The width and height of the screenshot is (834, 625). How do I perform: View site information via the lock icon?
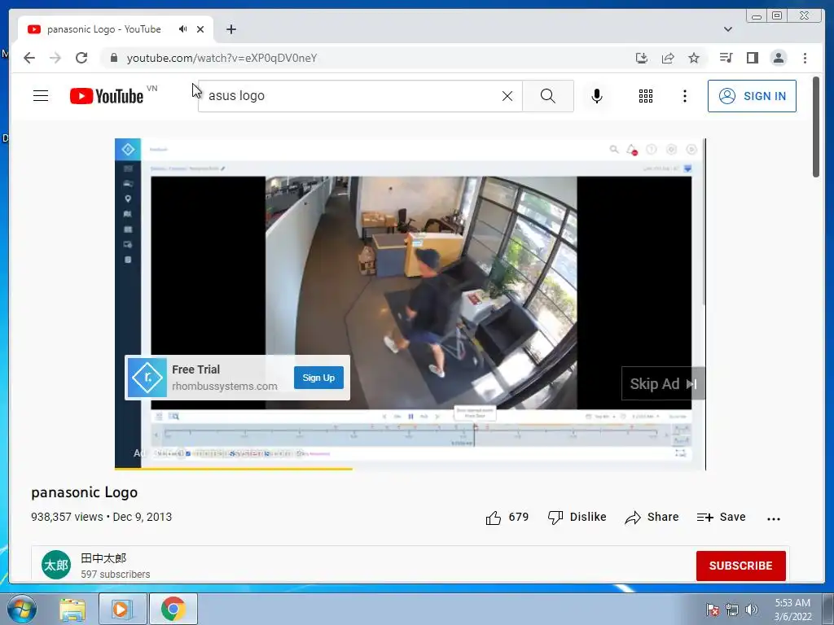coord(113,58)
